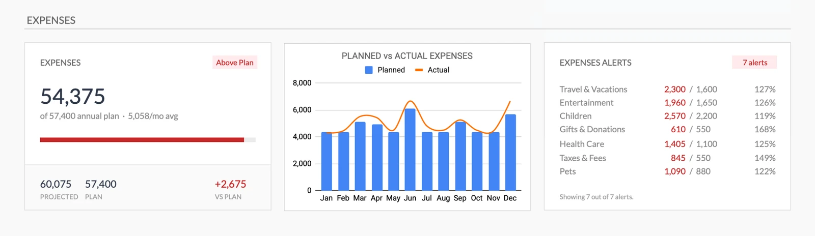Click the +2,675 vs plan value
The height and width of the screenshot is (236, 815).
(x=230, y=184)
